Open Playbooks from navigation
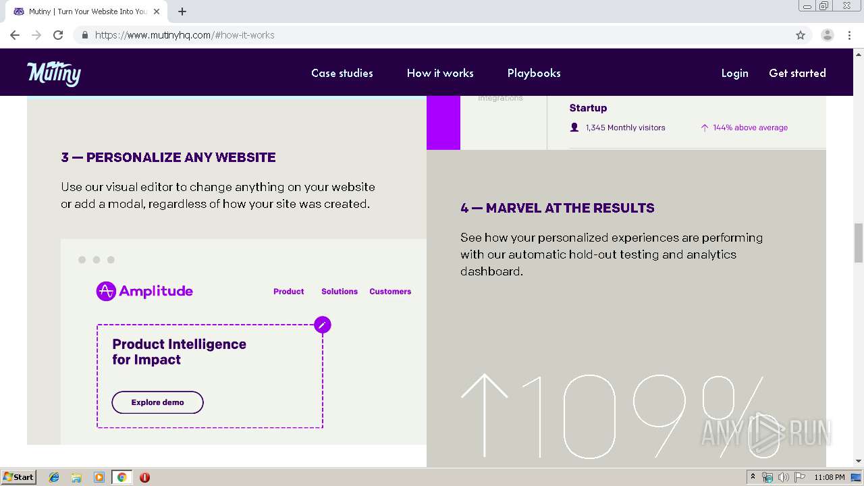This screenshot has height=486, width=864. 534,73
